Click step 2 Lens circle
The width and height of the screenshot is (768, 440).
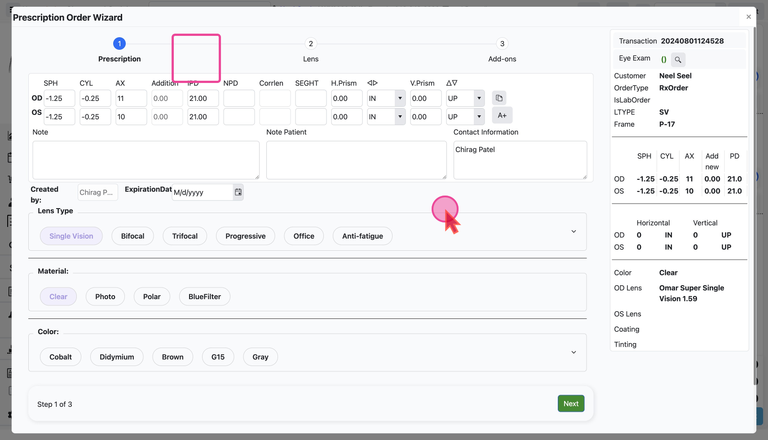point(311,44)
